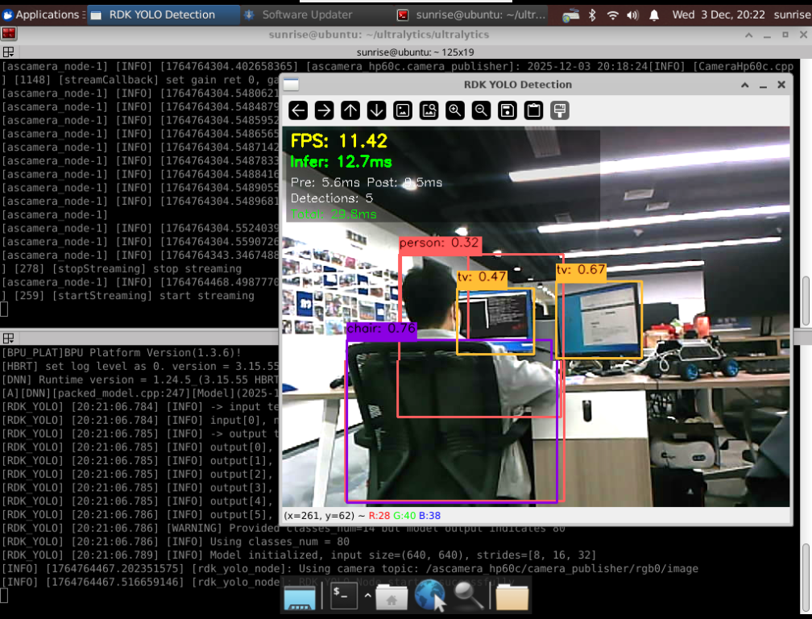
Task: Click the 'sunrise@ubuntu: ~ 125x19' pane title
Action: coord(416,52)
